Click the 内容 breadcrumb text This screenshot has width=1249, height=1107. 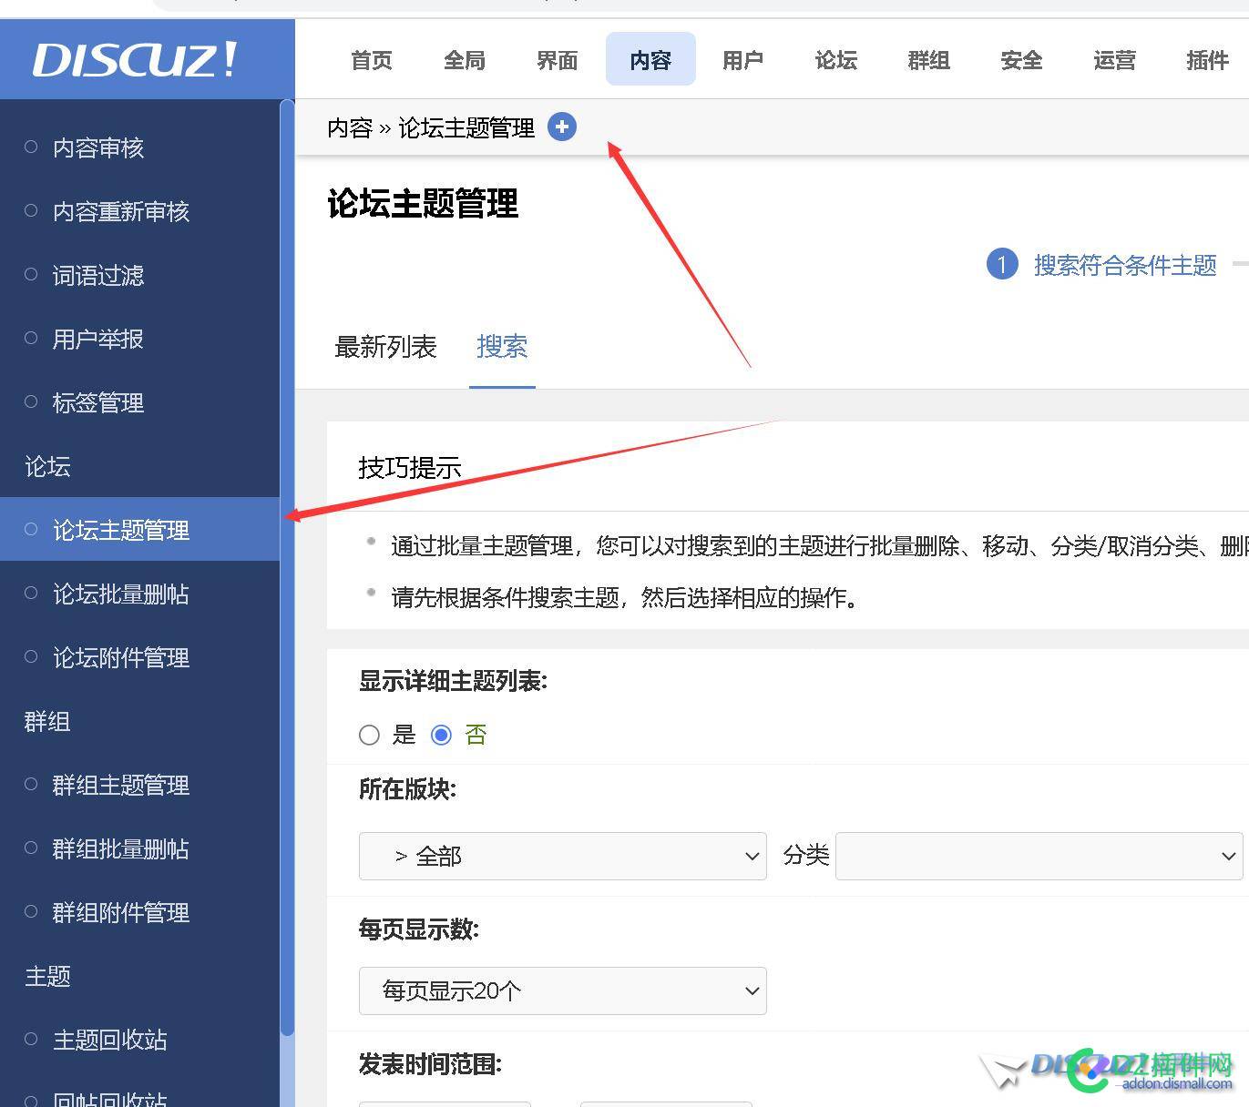350,128
